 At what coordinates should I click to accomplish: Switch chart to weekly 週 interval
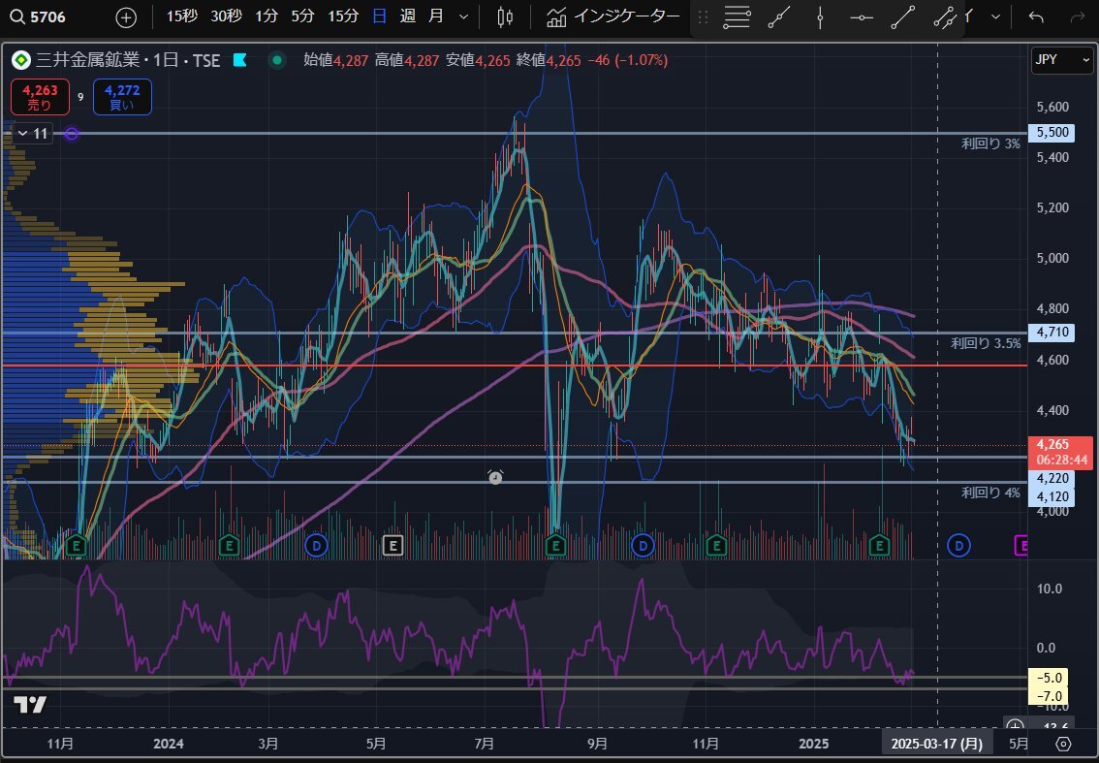[x=408, y=16]
